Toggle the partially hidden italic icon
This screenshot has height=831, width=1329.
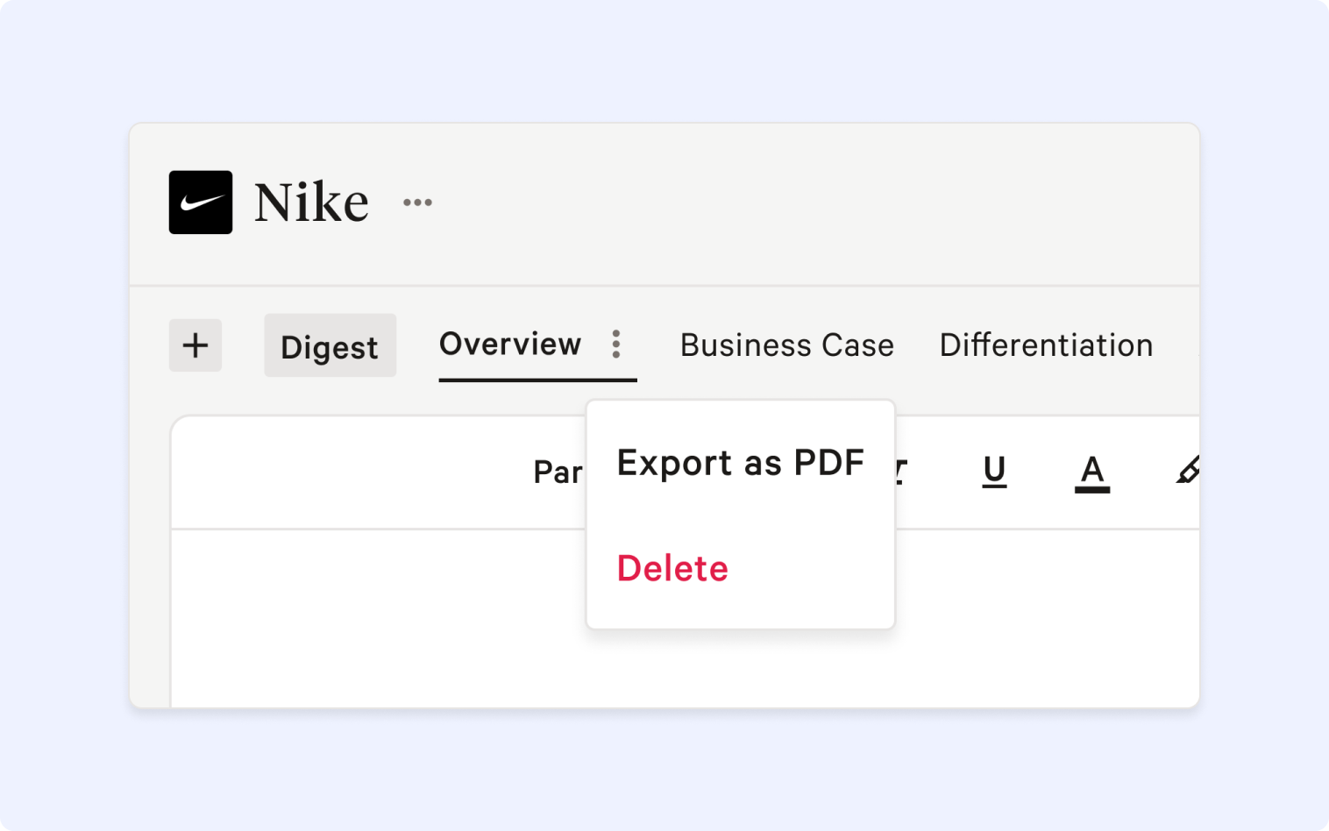pos(900,472)
